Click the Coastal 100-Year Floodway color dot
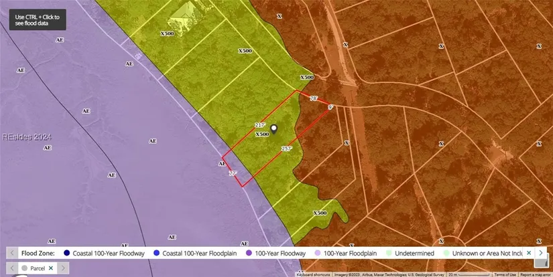 (66, 254)
